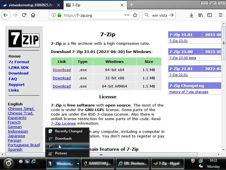Choose Recently Changed in the taskbar popup
This screenshot has height=170, width=226.
pos(67,131)
